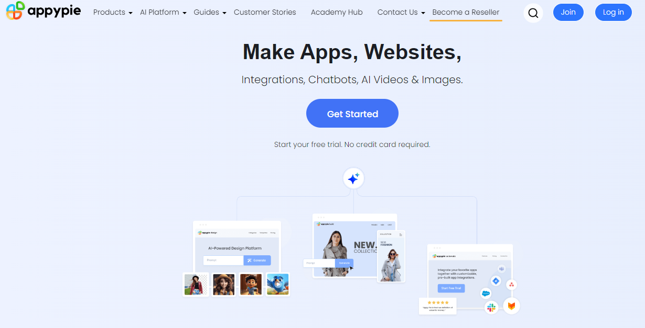Open the Guides dropdown menu
The image size is (645, 328).
coord(210,12)
